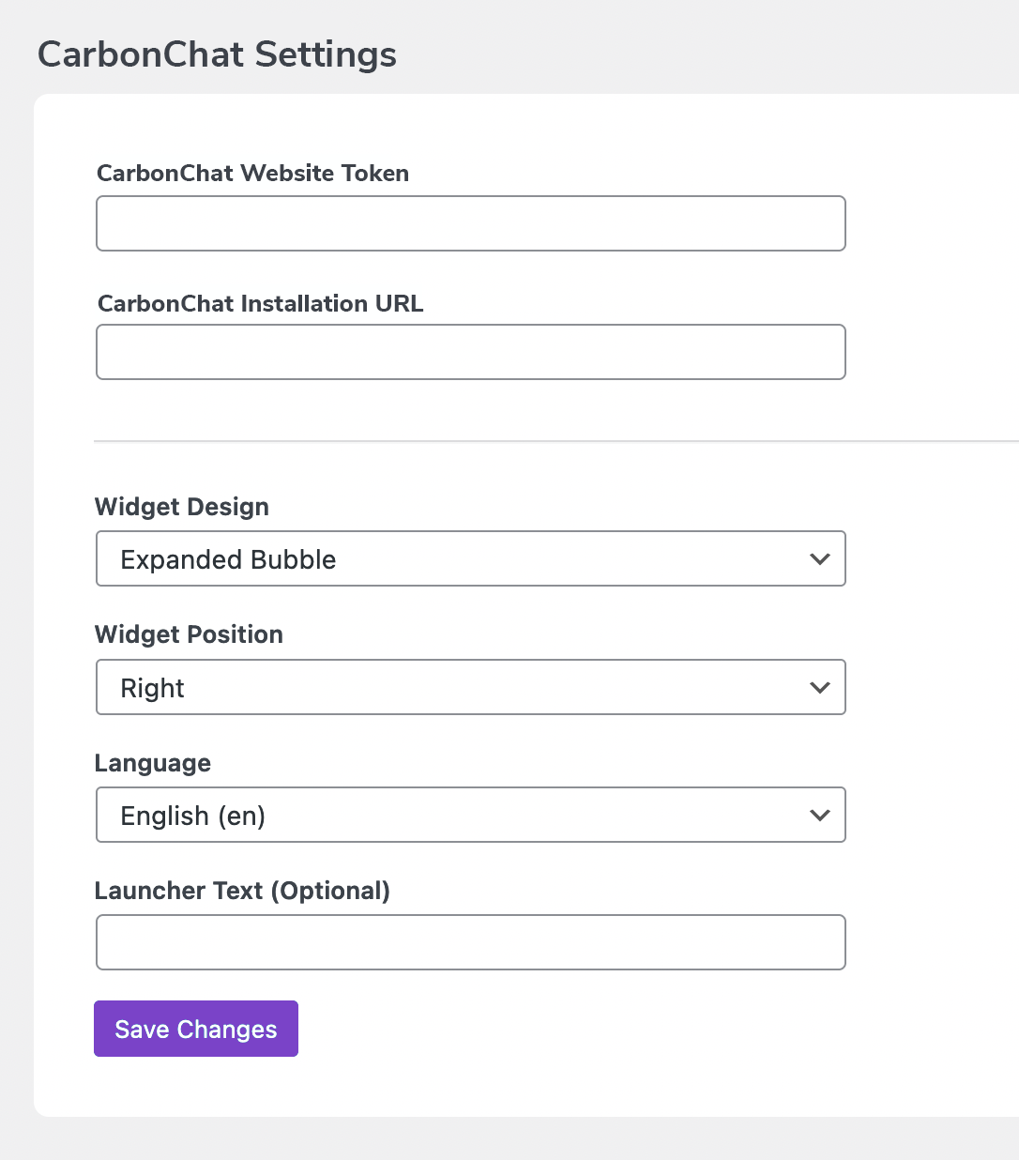The width and height of the screenshot is (1019, 1160).
Task: Click the 'Launcher Text (Optional)' label
Action: coord(242,891)
